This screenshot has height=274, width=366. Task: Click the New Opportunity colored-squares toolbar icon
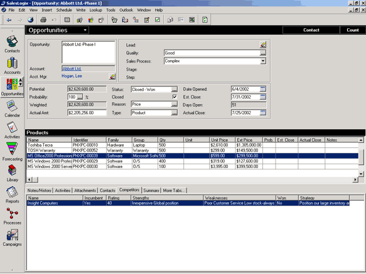pyautogui.click(x=90, y=20)
